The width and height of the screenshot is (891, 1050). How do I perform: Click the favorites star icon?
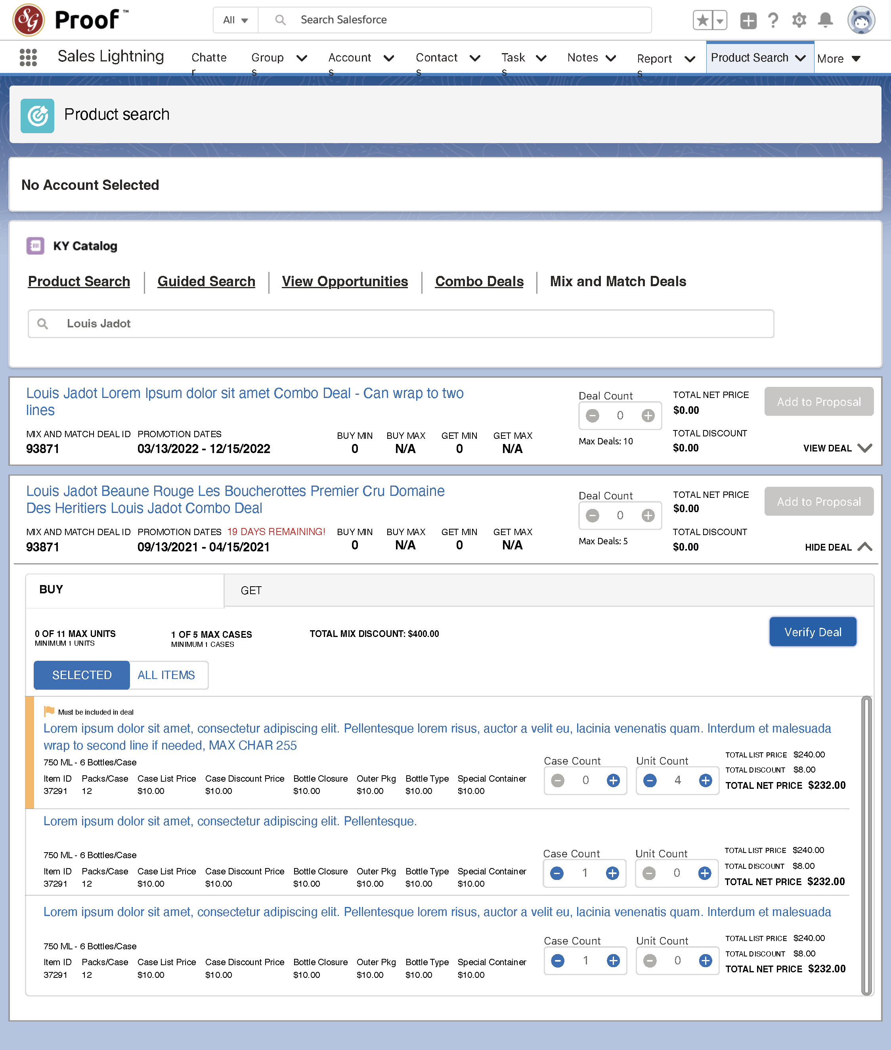pyautogui.click(x=702, y=20)
